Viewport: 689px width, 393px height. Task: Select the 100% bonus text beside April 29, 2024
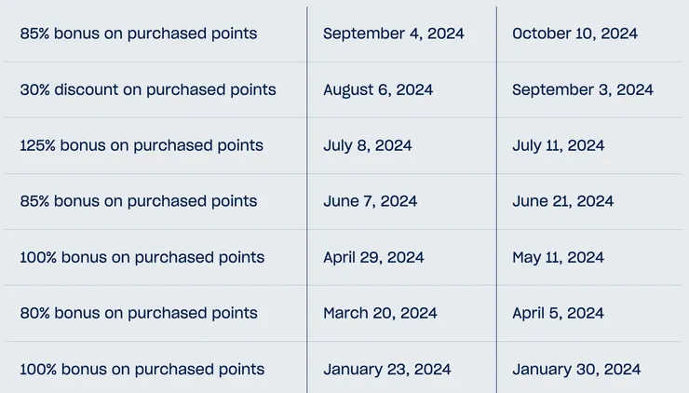142,258
